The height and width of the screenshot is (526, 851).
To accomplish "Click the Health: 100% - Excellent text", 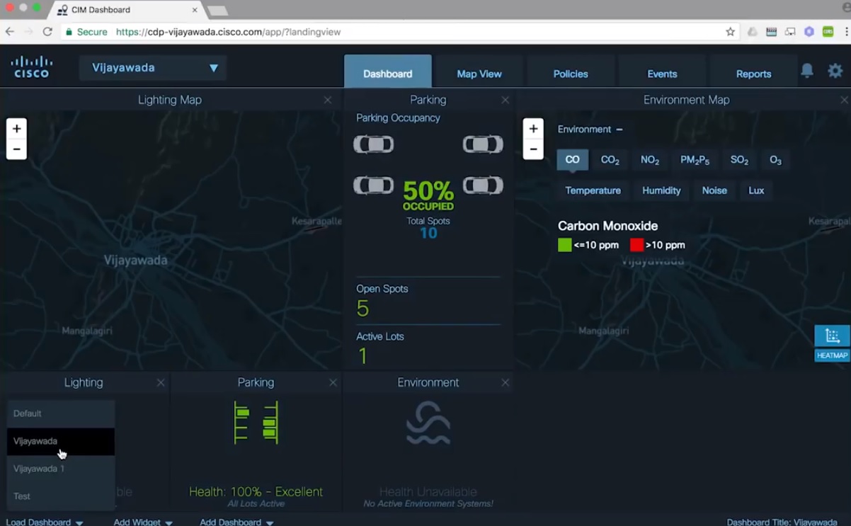I will [x=256, y=491].
